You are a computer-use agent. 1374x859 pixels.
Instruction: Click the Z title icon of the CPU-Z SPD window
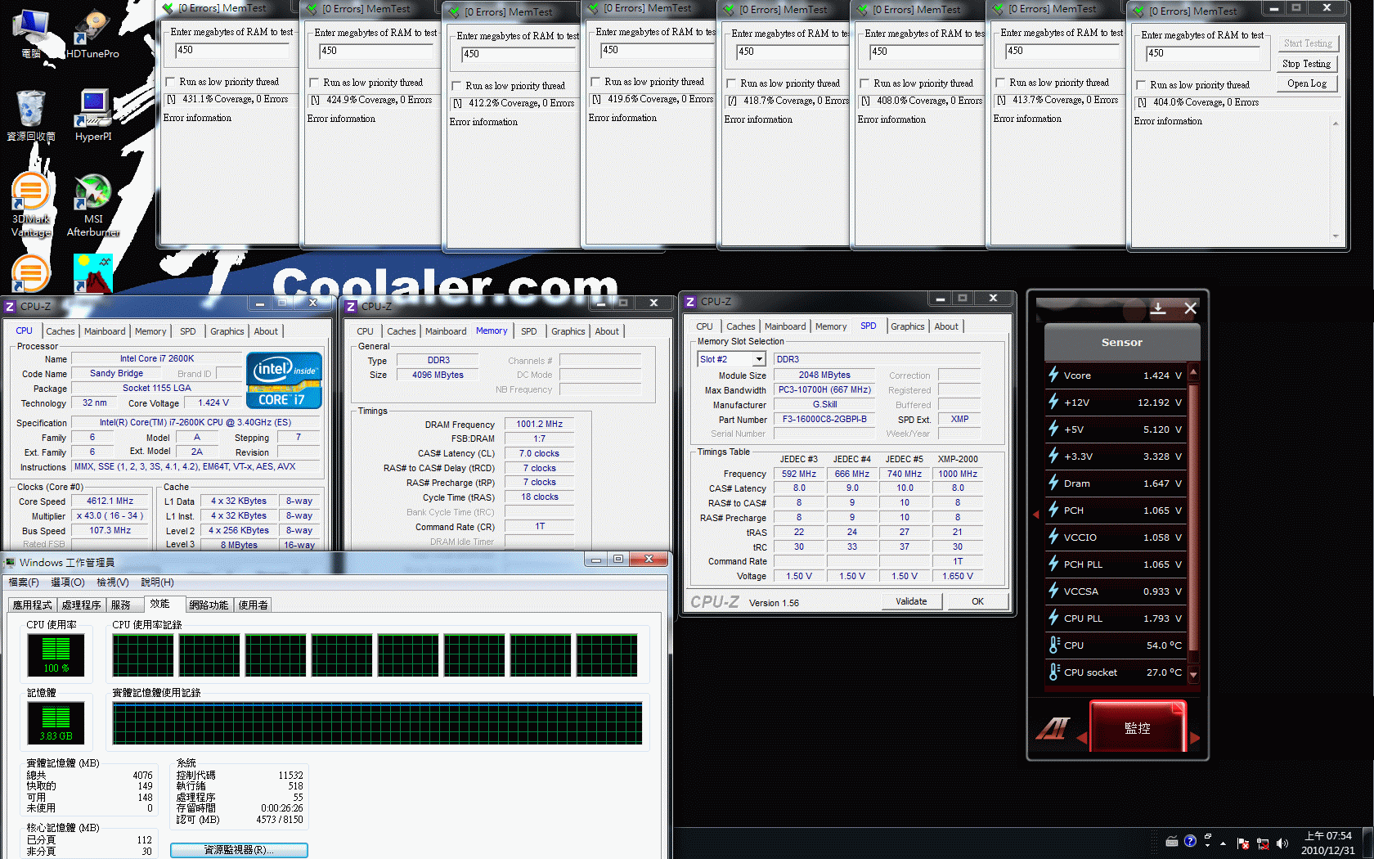click(x=689, y=301)
